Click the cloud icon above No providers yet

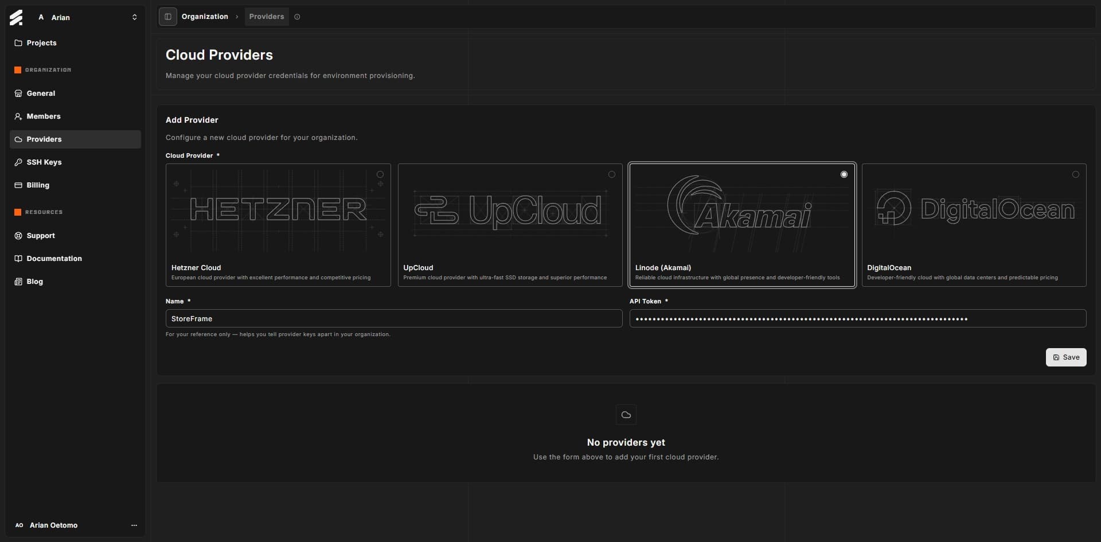click(626, 415)
